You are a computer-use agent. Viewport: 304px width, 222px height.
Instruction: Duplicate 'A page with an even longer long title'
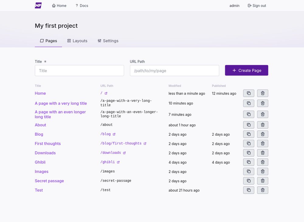click(249, 114)
